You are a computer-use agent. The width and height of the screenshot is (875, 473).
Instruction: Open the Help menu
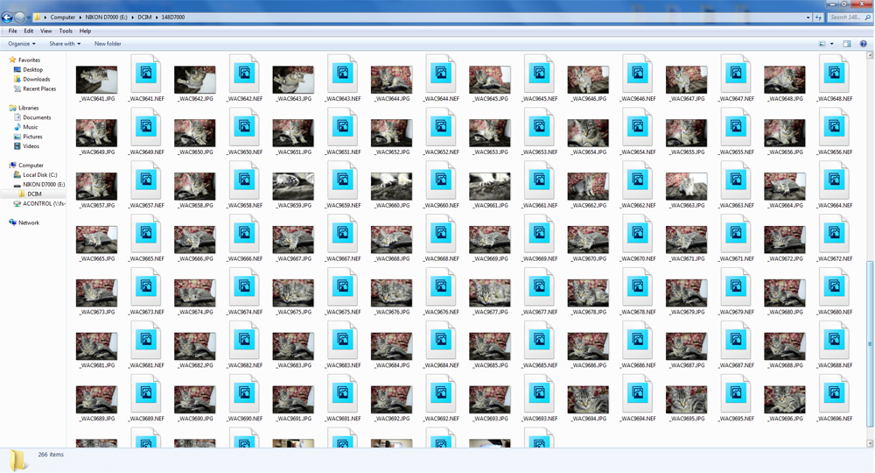coord(85,32)
